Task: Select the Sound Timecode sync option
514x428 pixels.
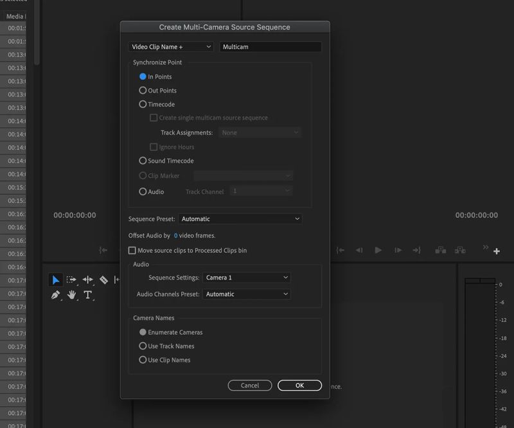Action: pos(142,161)
